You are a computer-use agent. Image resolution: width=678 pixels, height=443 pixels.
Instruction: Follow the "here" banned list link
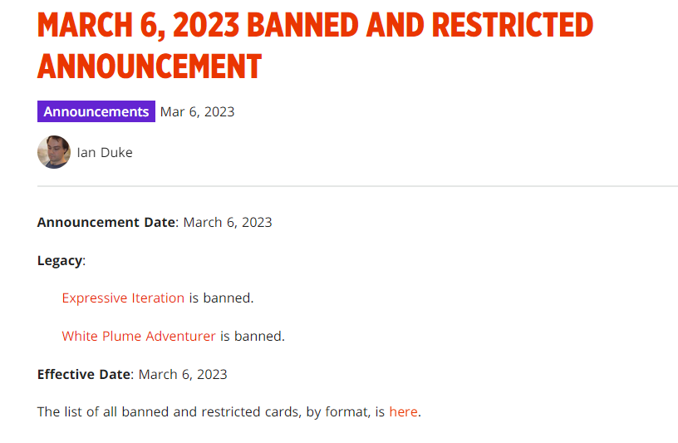point(403,411)
